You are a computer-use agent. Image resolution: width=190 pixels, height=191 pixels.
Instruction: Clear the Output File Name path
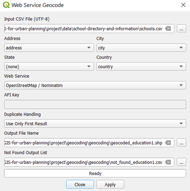pos(168,143)
